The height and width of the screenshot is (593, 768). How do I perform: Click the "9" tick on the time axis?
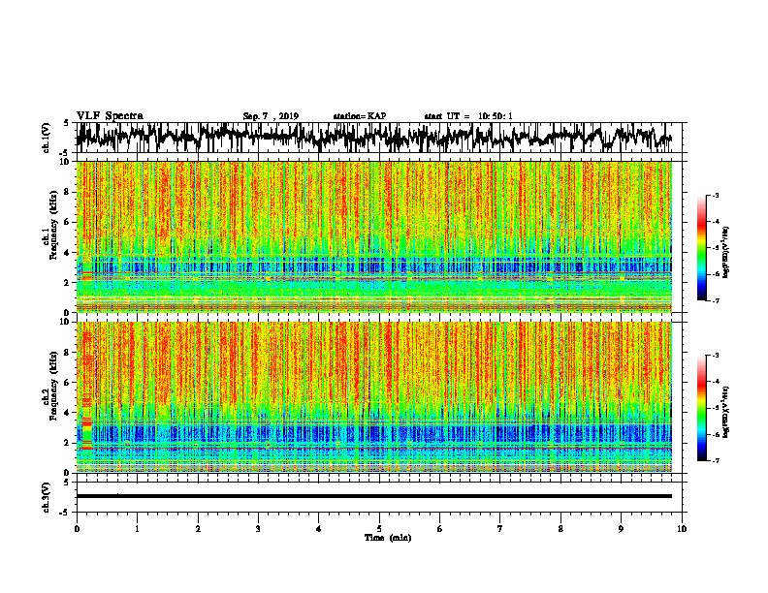(621, 529)
